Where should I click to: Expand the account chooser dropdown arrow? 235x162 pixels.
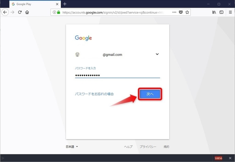(x=157, y=54)
